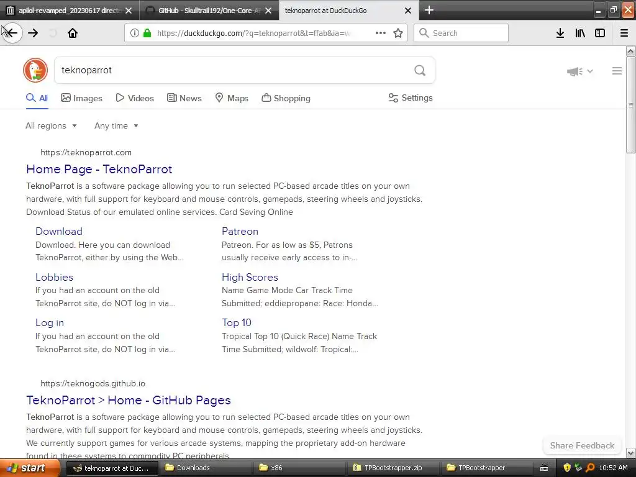Bookmark this page with the star icon
The image size is (636, 477).
pos(398,33)
